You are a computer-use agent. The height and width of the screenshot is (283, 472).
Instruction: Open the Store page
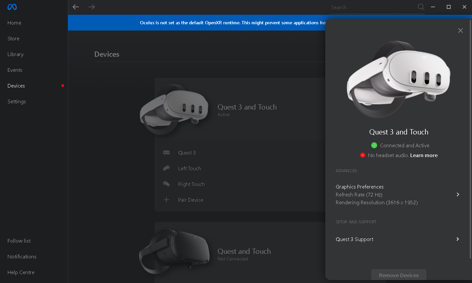[x=13, y=39]
